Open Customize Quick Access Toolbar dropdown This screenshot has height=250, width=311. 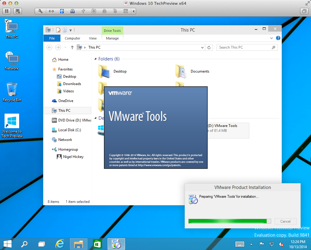click(x=70, y=30)
